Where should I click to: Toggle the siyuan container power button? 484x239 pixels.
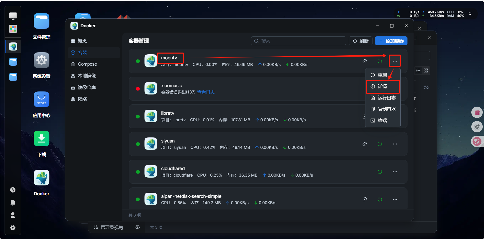[380, 144]
